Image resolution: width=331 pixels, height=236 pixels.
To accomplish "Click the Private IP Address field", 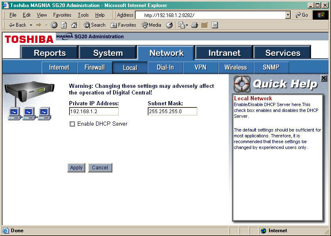I will coord(94,112).
